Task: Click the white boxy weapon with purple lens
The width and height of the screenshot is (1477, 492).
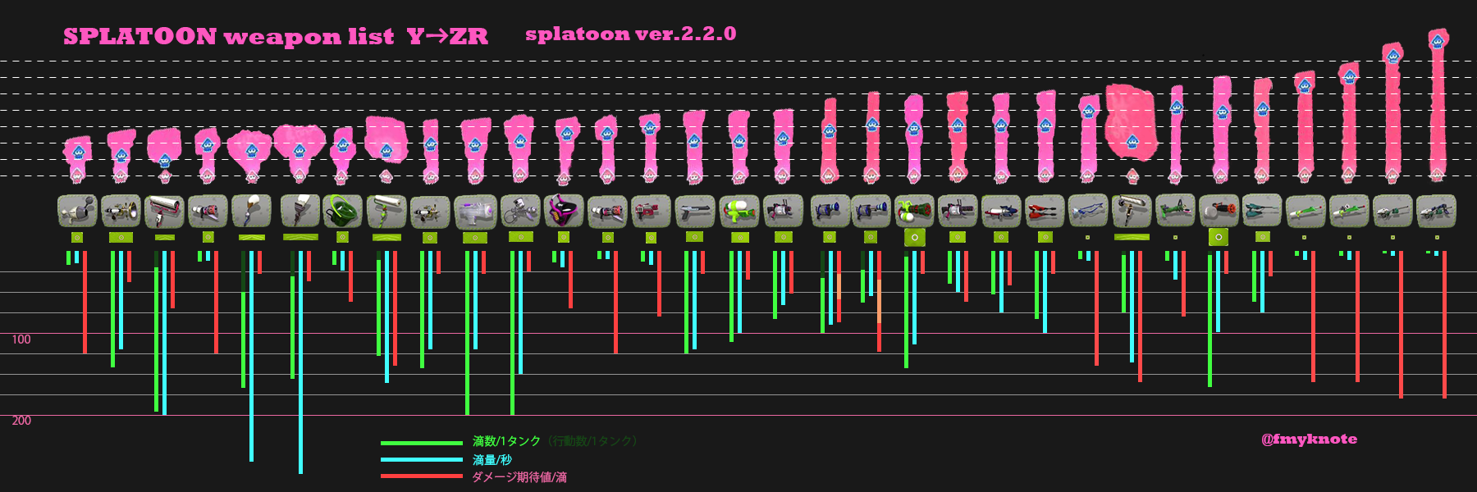Action: click(x=475, y=211)
